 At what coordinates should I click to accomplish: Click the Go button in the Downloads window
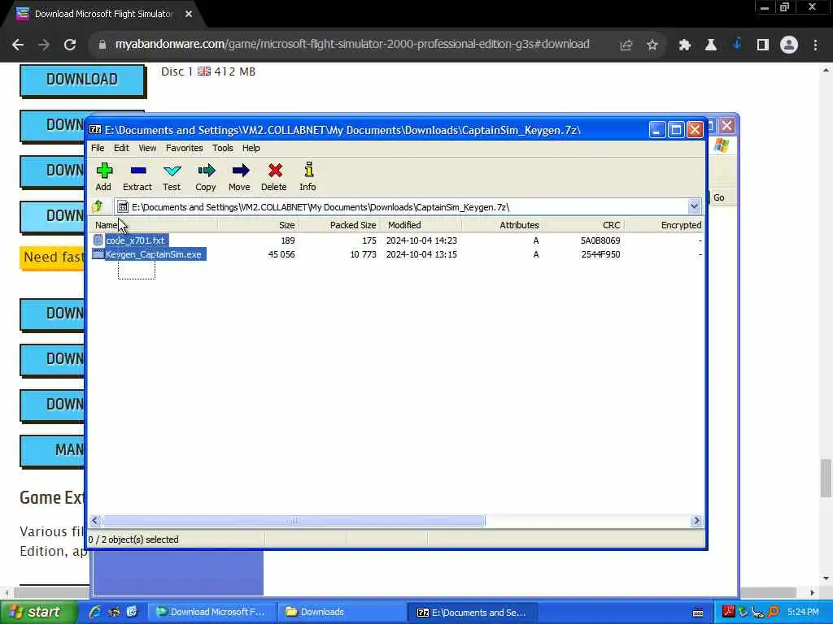click(x=718, y=197)
